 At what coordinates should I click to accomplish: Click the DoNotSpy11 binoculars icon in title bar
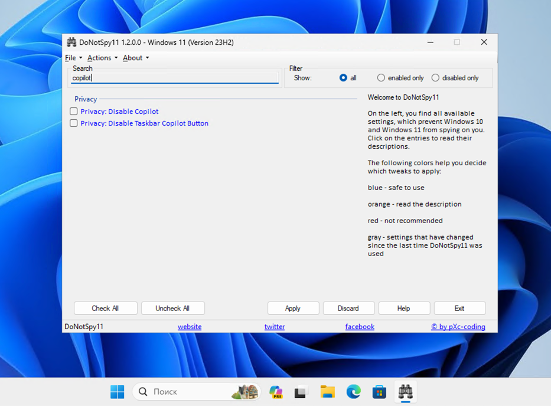pyautogui.click(x=71, y=42)
